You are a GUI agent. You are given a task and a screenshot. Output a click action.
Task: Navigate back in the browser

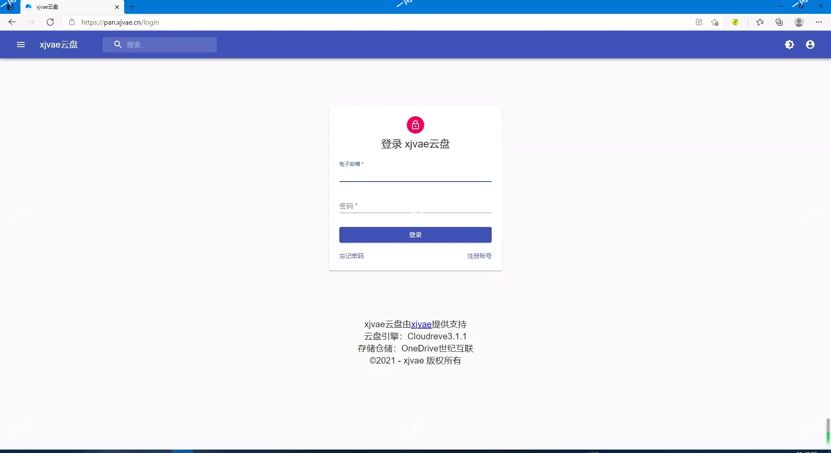coord(12,22)
